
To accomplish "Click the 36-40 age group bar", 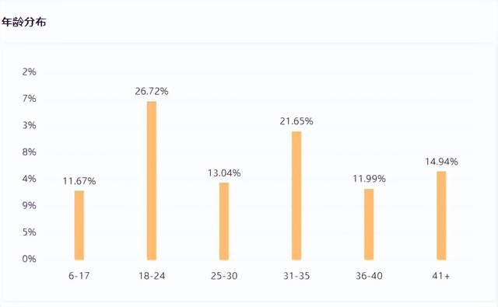I will [369, 225].
